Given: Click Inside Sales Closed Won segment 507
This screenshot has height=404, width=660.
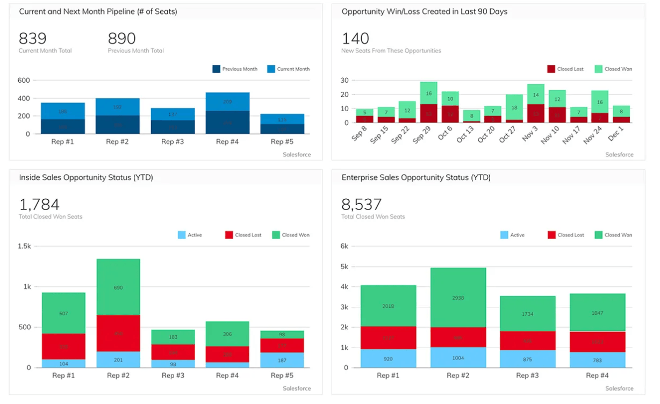Looking at the screenshot, I should (x=63, y=313).
